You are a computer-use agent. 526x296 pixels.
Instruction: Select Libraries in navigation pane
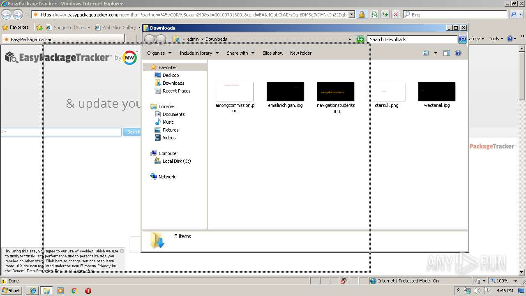tap(167, 106)
